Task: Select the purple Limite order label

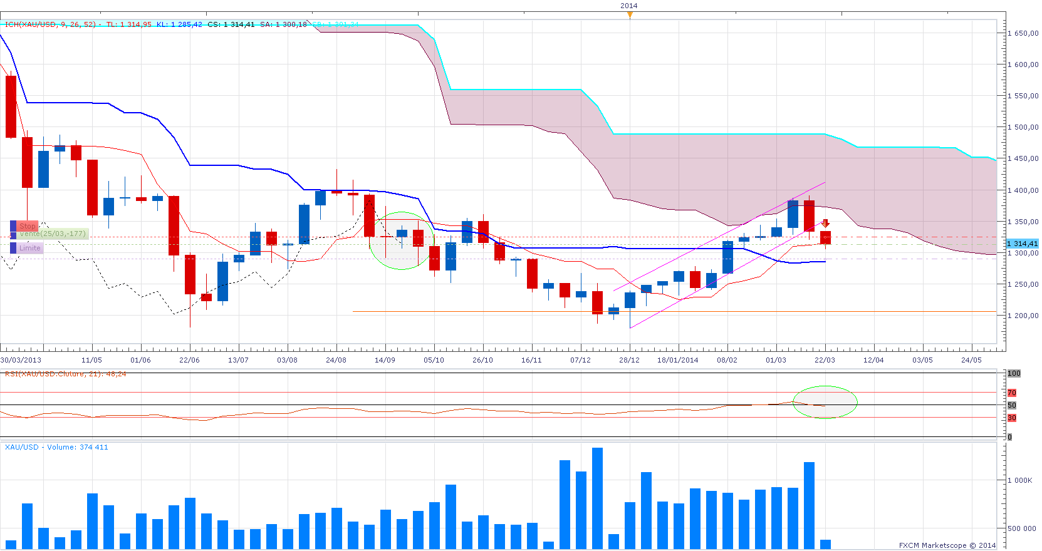Action: [x=27, y=248]
